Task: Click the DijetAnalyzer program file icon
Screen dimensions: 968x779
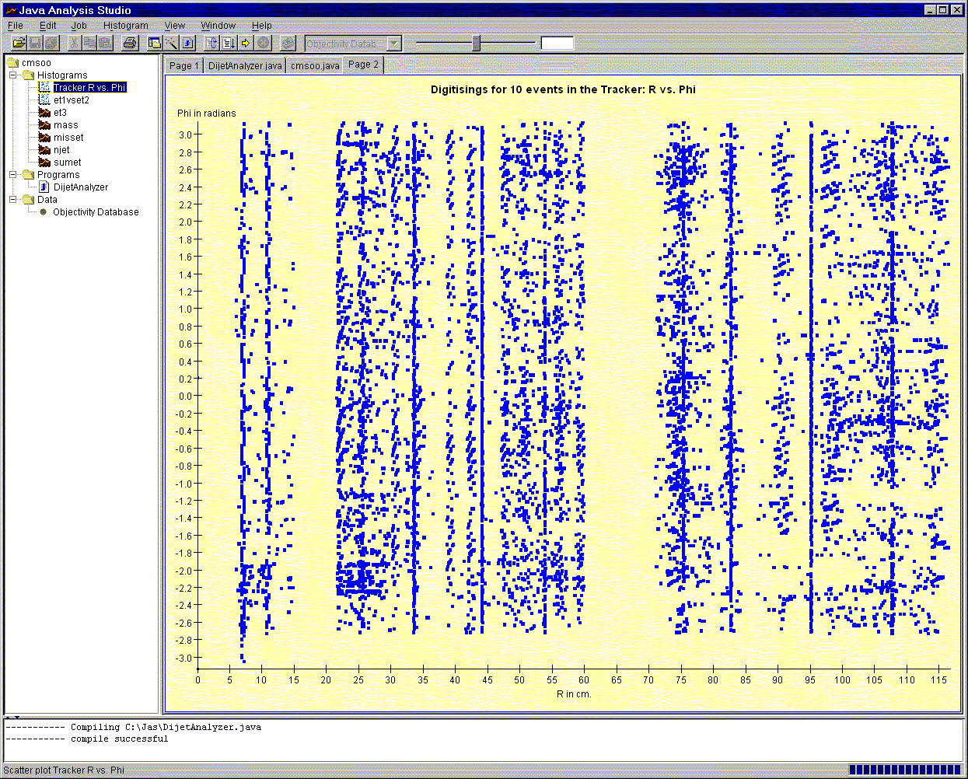Action: coord(44,187)
